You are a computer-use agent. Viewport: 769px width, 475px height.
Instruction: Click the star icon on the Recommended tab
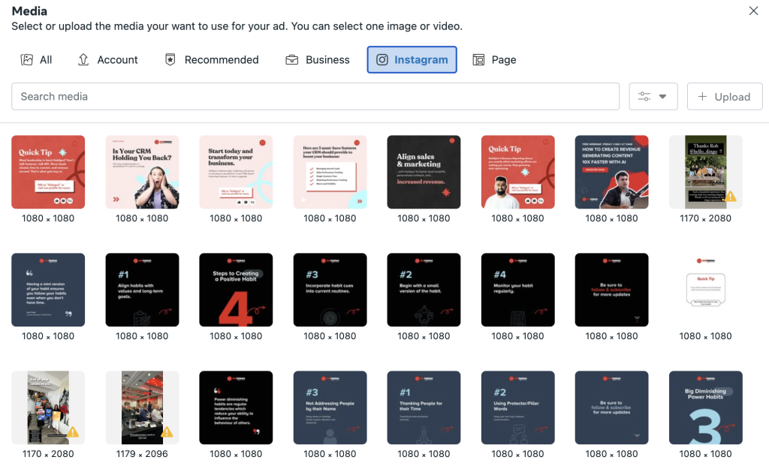coord(169,59)
